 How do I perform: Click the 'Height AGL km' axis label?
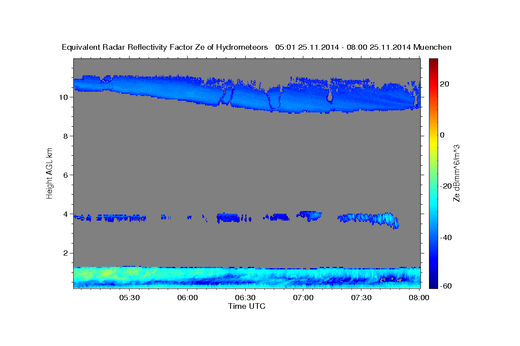pos(50,173)
